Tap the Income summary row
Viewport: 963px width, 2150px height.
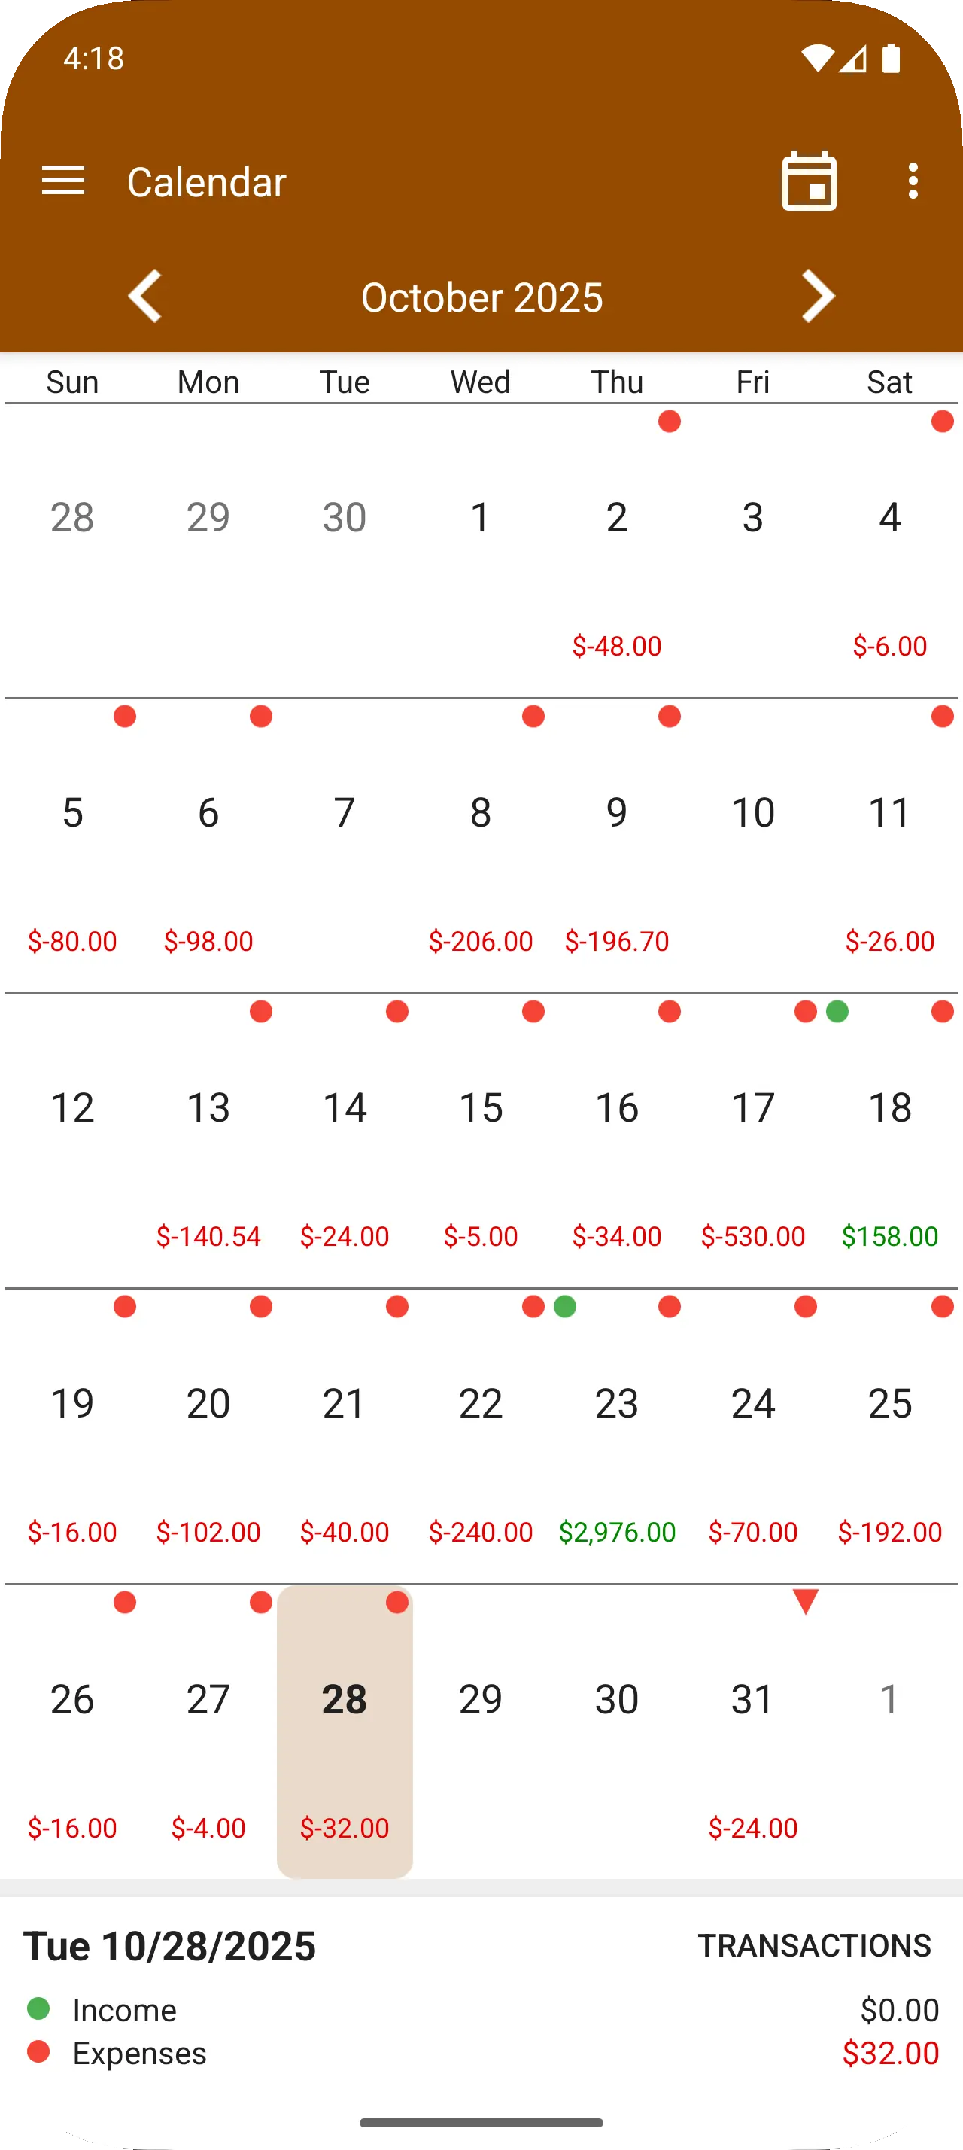pyautogui.click(x=482, y=2010)
